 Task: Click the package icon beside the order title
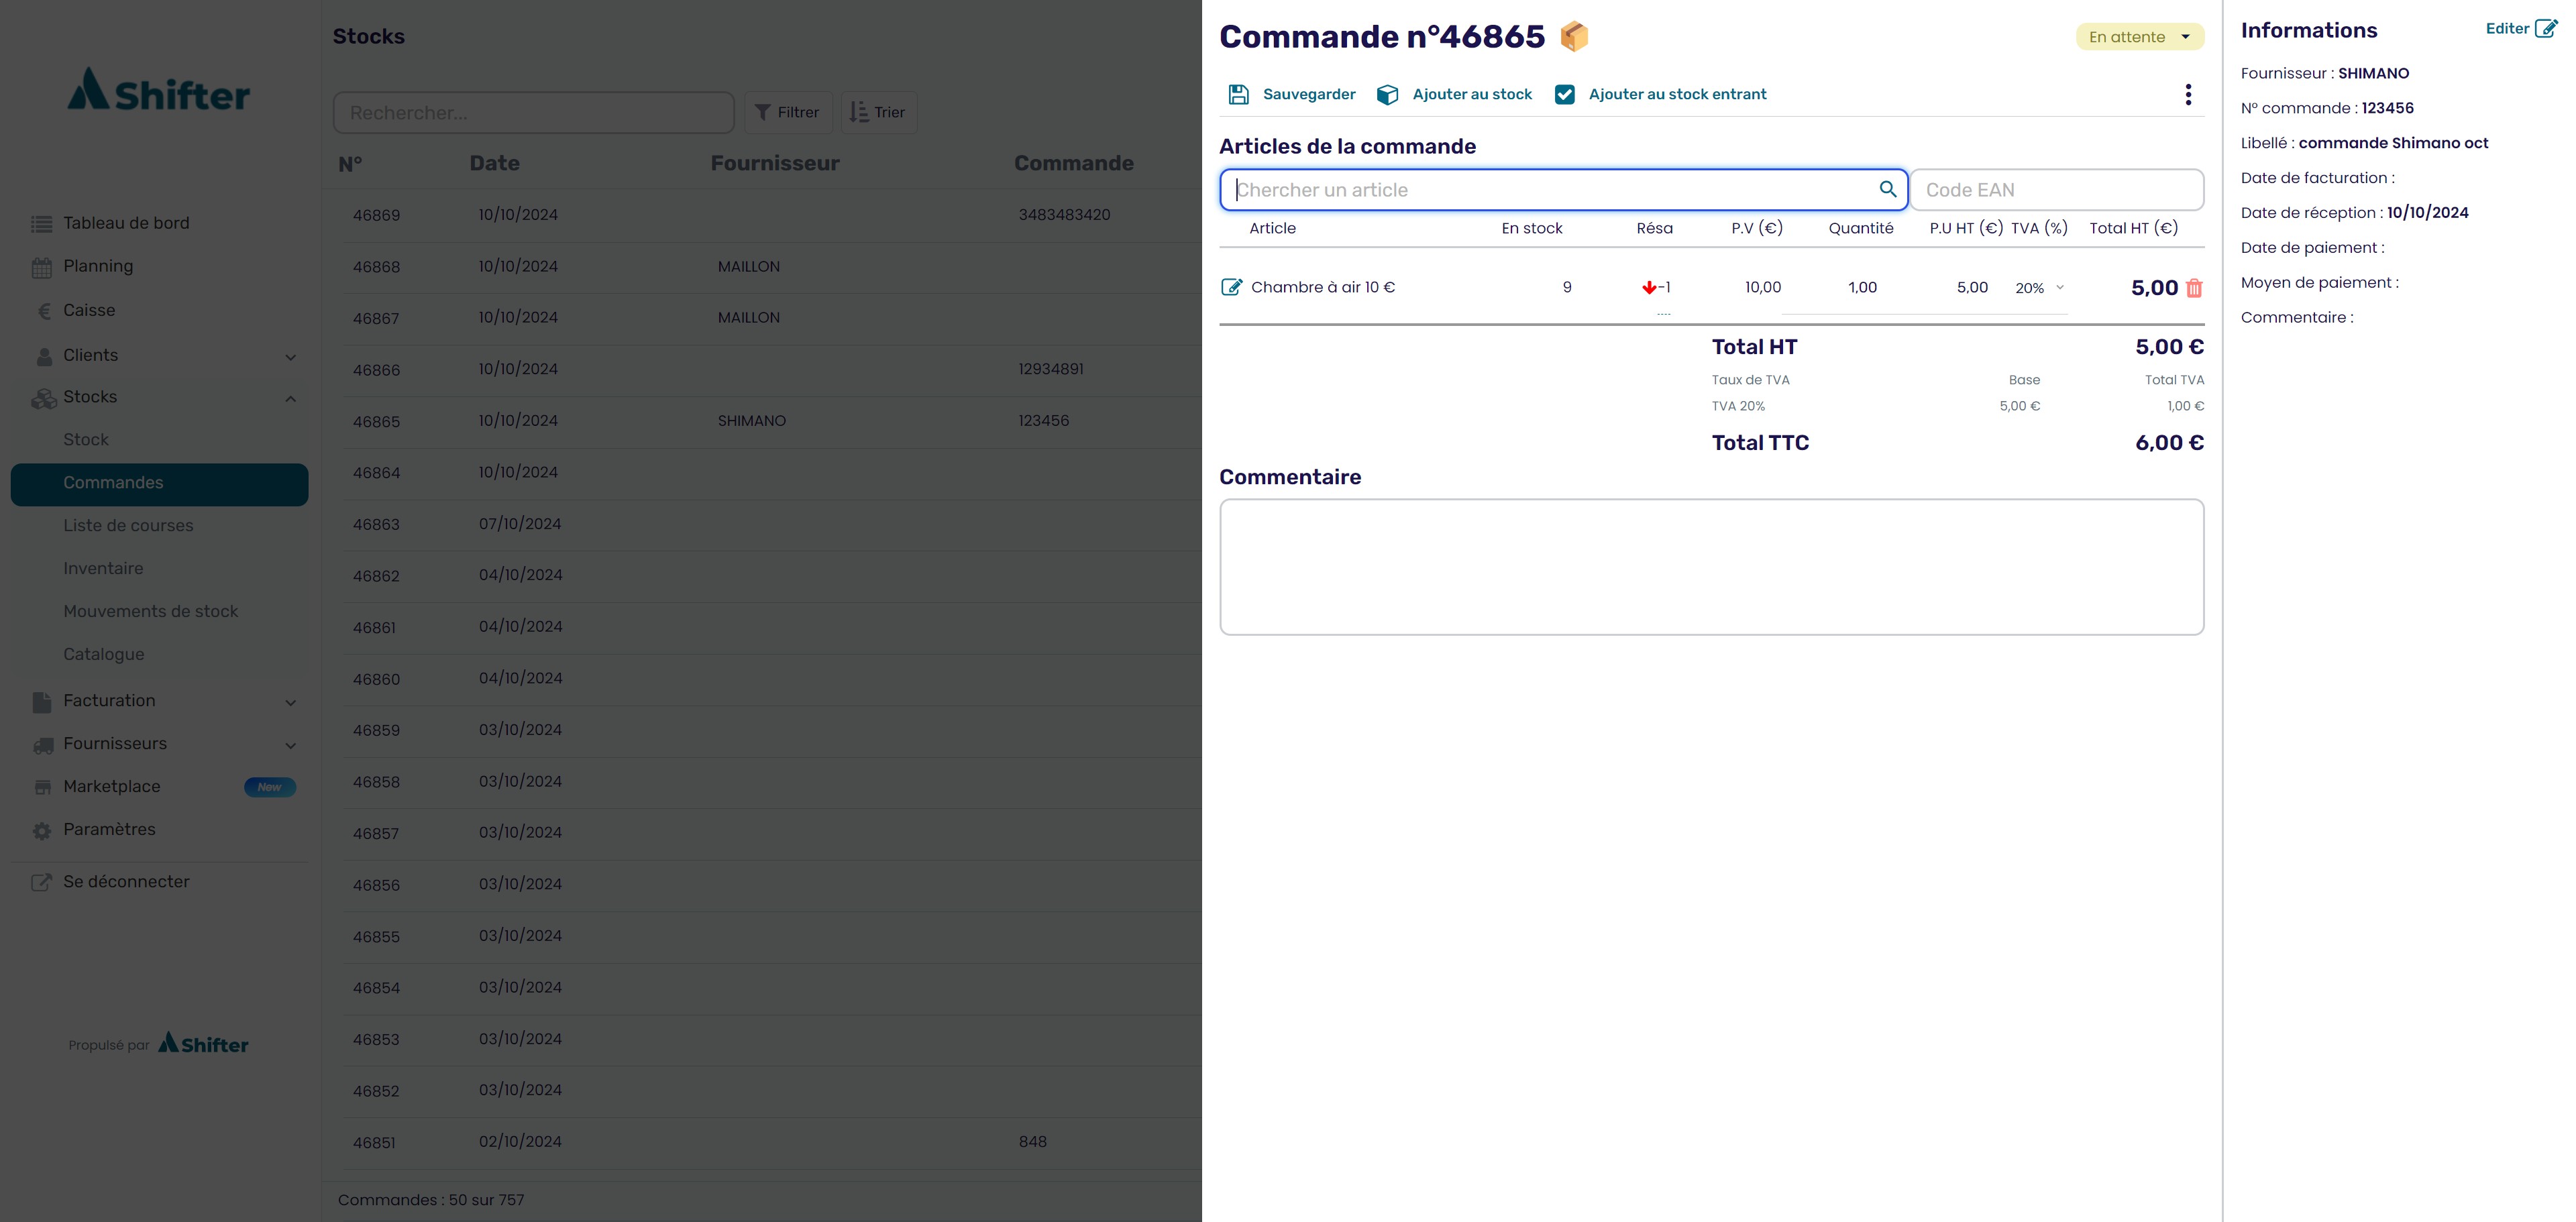point(1574,36)
